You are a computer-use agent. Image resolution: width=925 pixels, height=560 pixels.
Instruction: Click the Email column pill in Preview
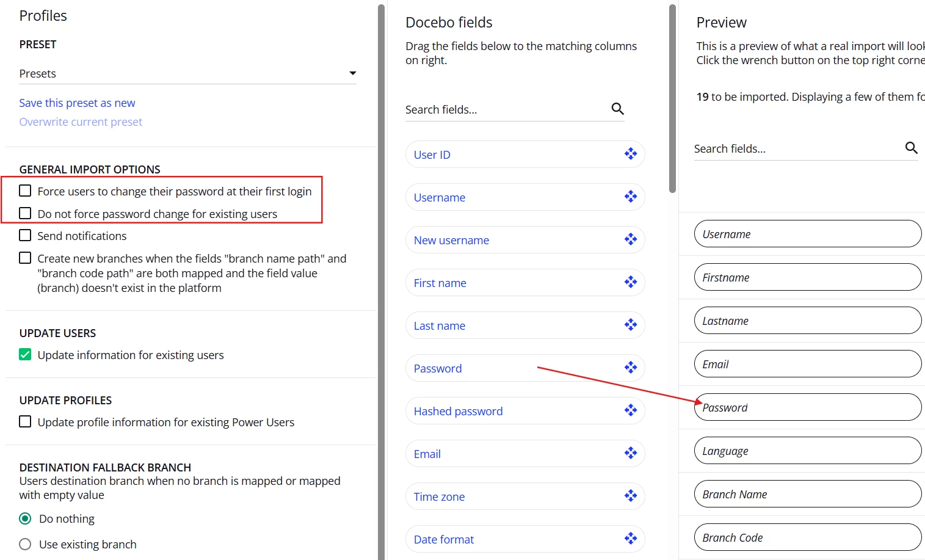tap(807, 364)
